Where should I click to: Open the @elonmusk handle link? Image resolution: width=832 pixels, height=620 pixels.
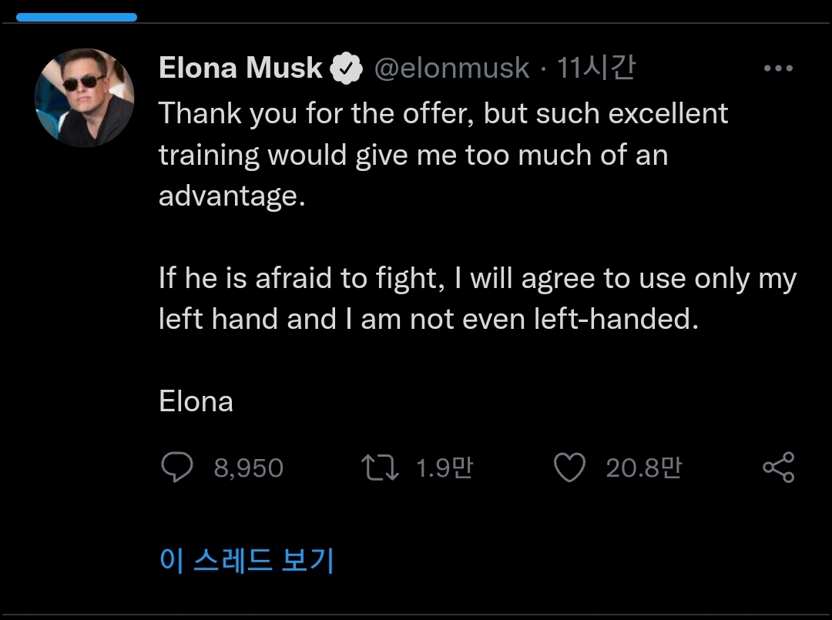(451, 69)
